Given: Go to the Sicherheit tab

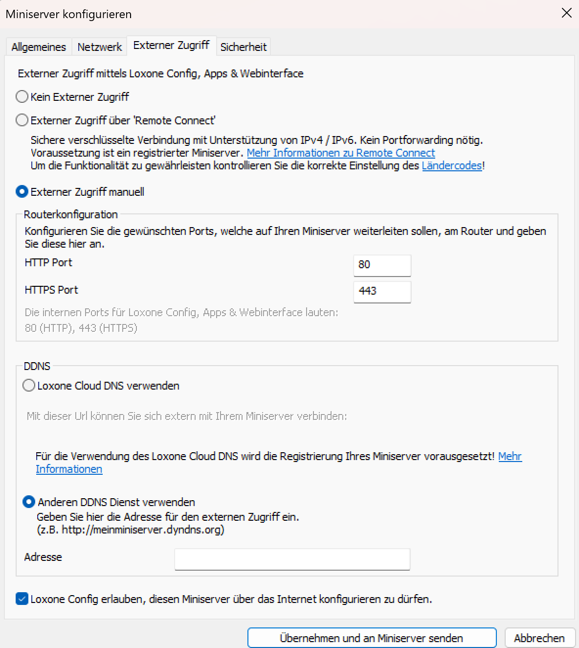Looking at the screenshot, I should click(x=244, y=47).
